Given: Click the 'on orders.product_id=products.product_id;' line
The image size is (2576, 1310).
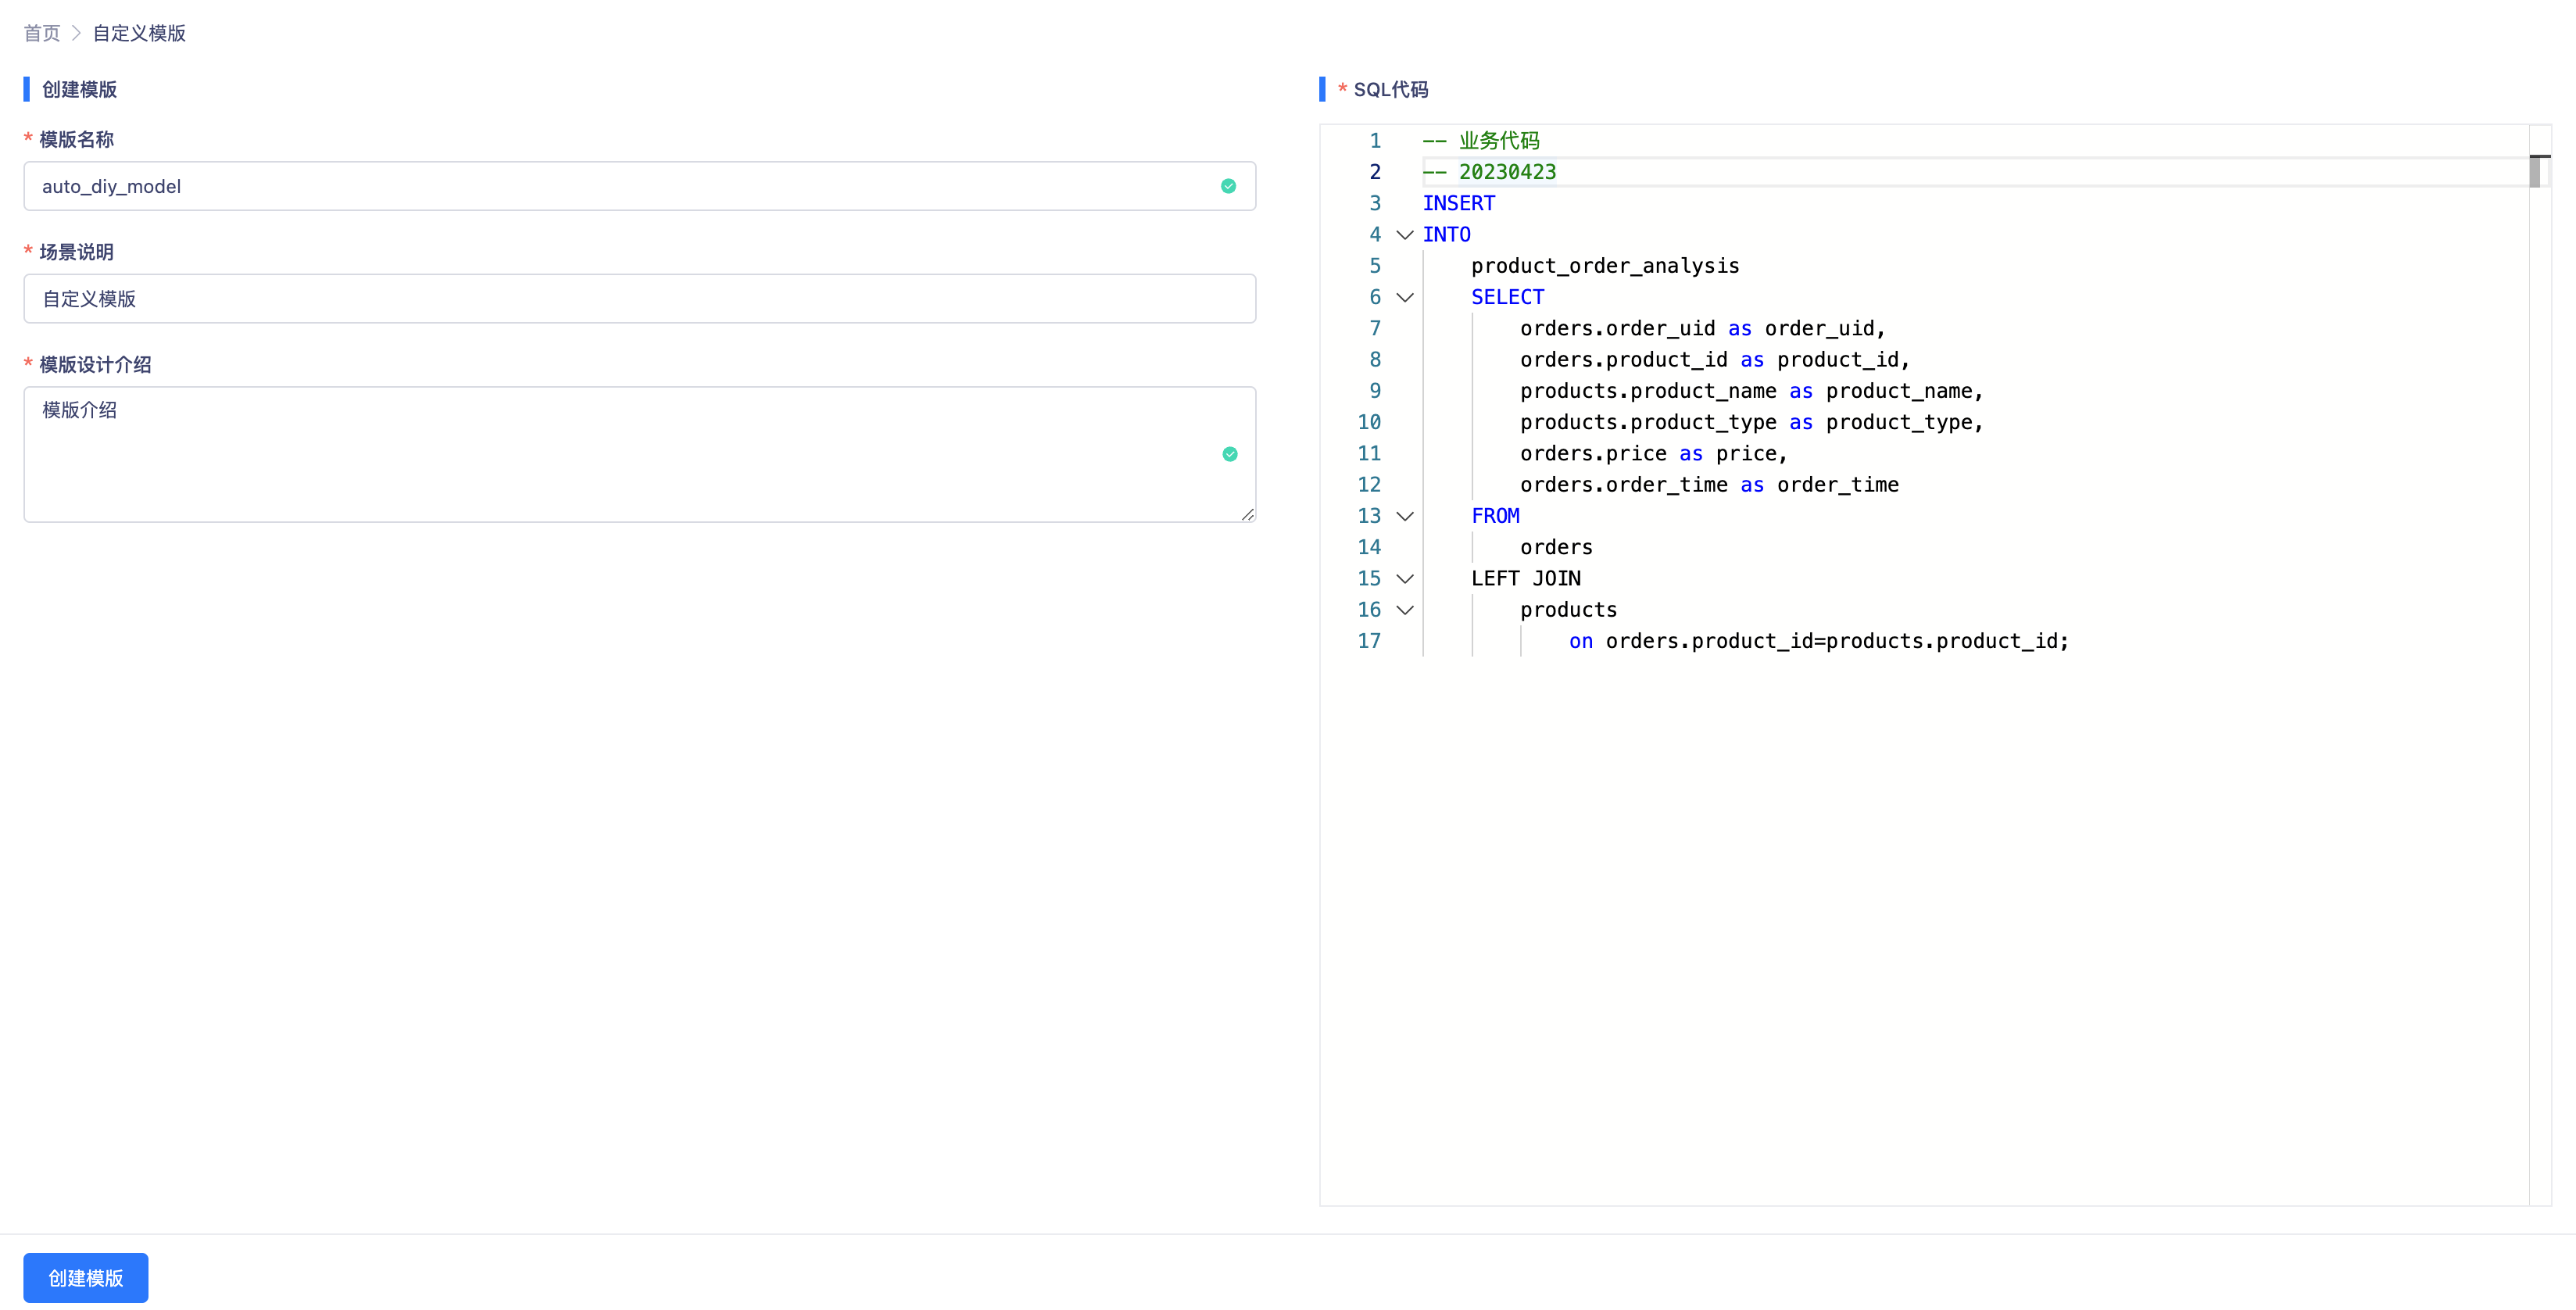Looking at the screenshot, I should [1819, 641].
